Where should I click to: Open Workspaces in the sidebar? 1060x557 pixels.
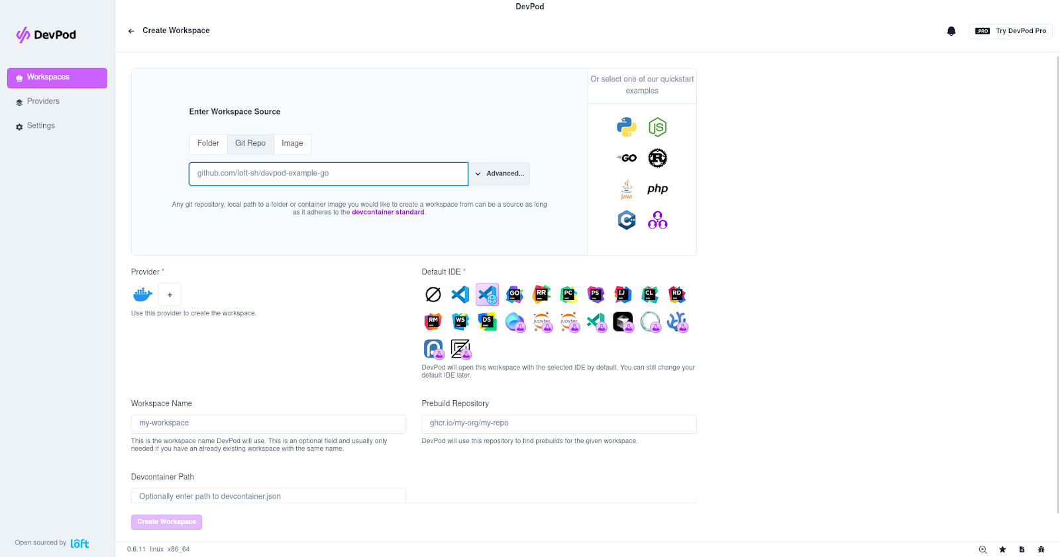coord(57,77)
